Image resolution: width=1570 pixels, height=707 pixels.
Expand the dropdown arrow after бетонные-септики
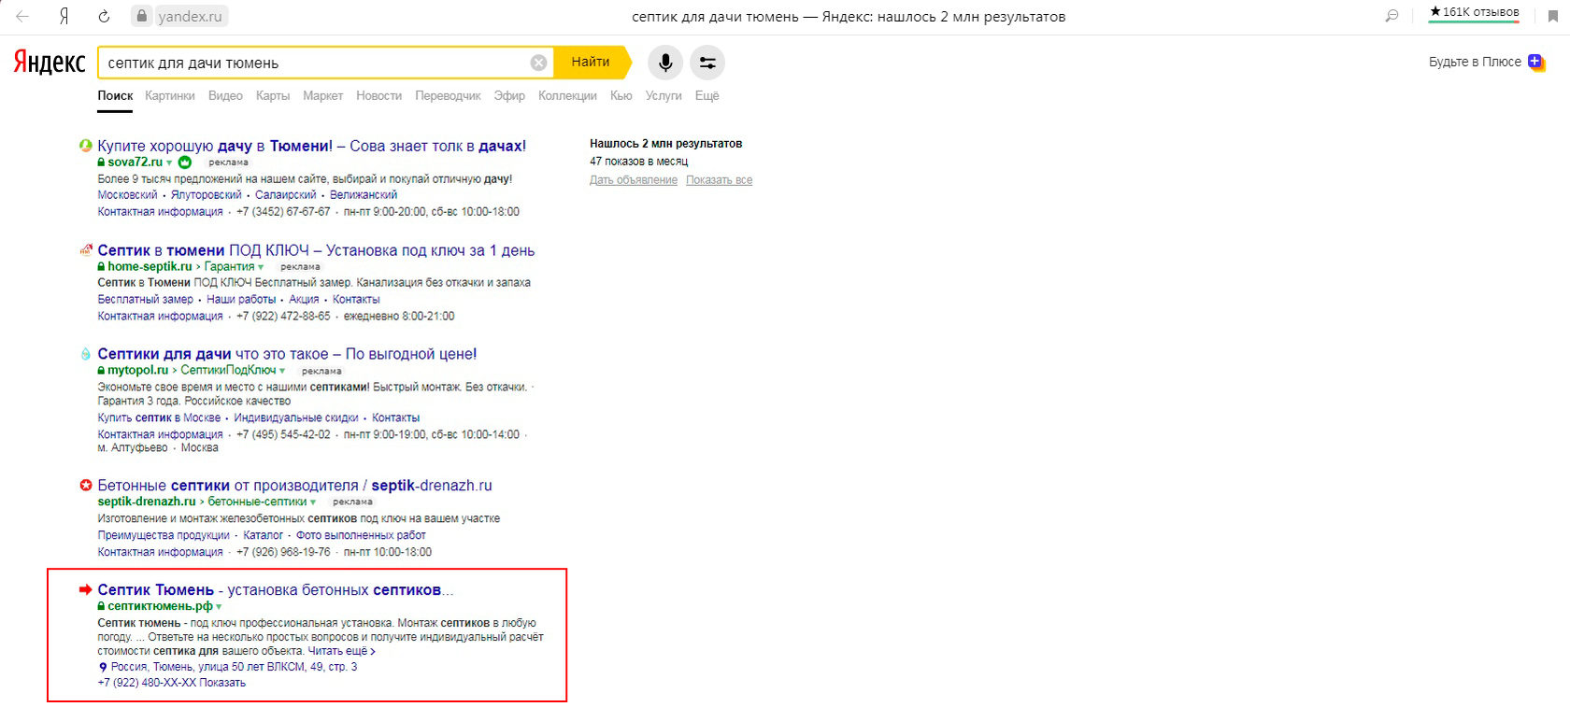pyautogui.click(x=313, y=502)
